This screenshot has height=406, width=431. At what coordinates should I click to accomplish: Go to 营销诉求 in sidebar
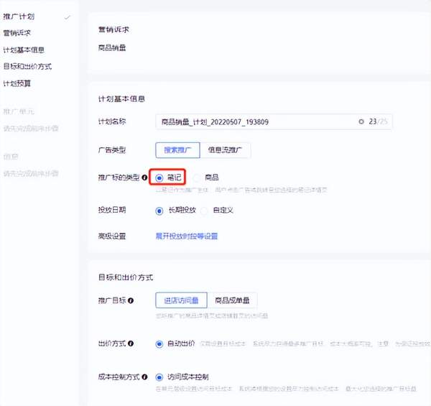pos(17,33)
